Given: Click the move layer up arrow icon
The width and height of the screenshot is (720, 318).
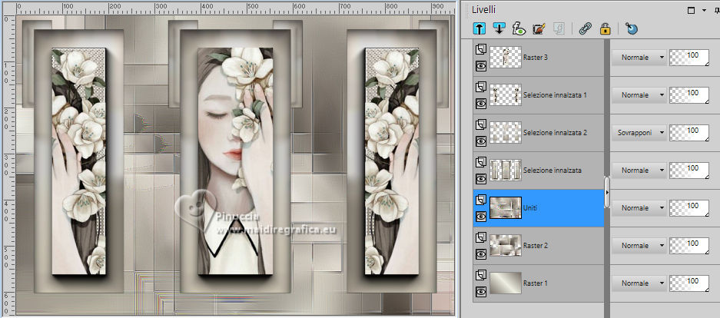Looking at the screenshot, I should click(479, 29).
